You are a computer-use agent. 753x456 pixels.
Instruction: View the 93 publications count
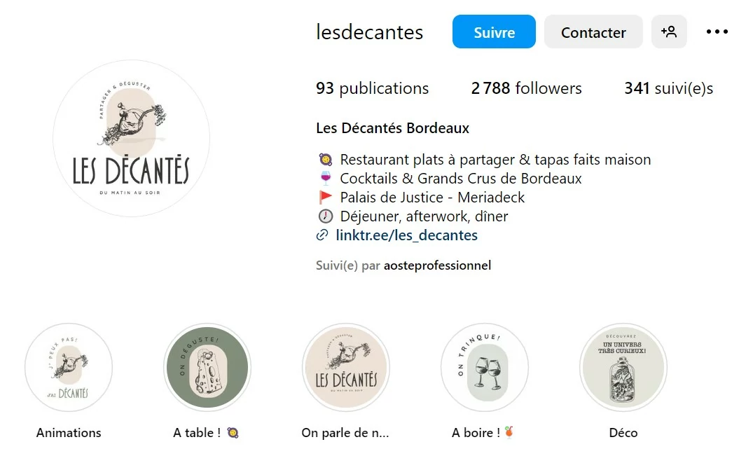[x=372, y=88]
